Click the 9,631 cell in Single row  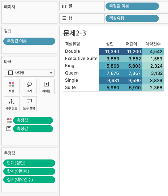(x=110, y=81)
